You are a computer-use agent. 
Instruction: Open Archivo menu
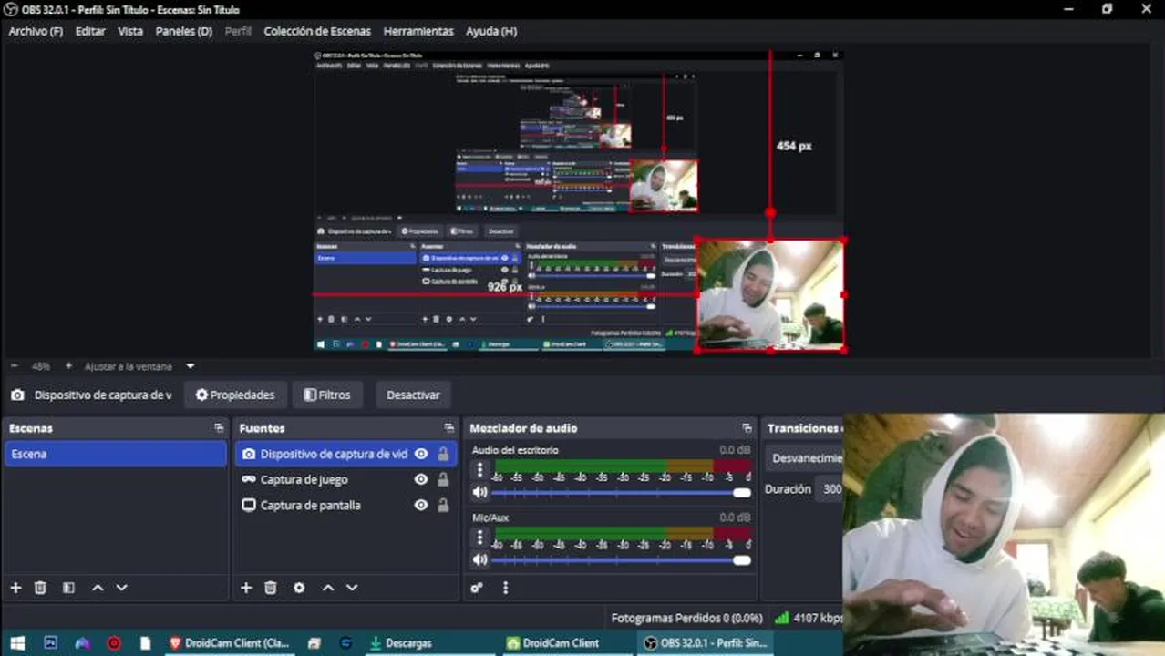click(36, 31)
